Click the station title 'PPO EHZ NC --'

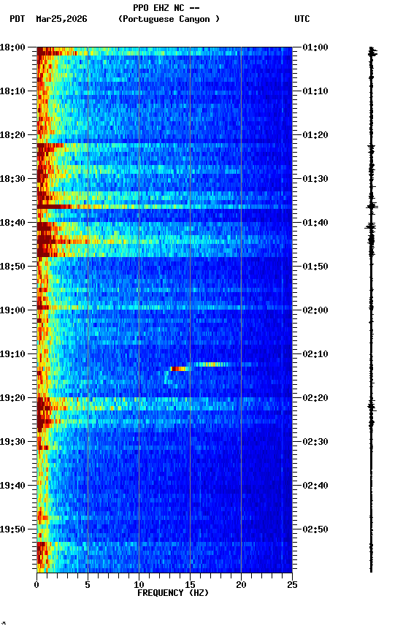pyautogui.click(x=166, y=7)
